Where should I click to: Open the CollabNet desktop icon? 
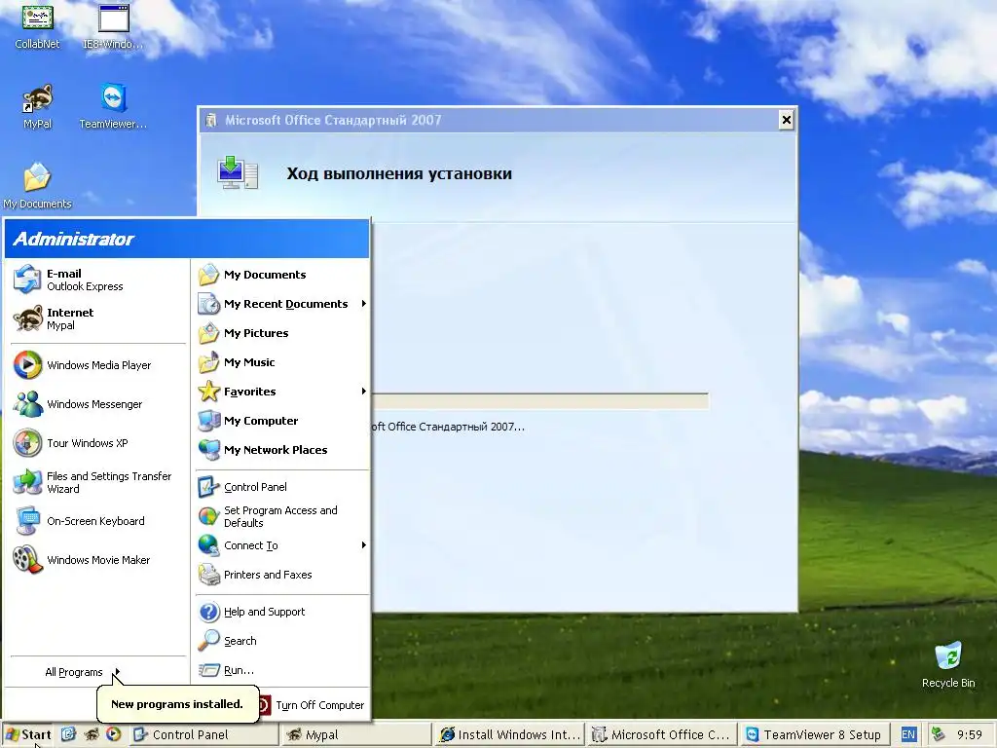coord(37,26)
